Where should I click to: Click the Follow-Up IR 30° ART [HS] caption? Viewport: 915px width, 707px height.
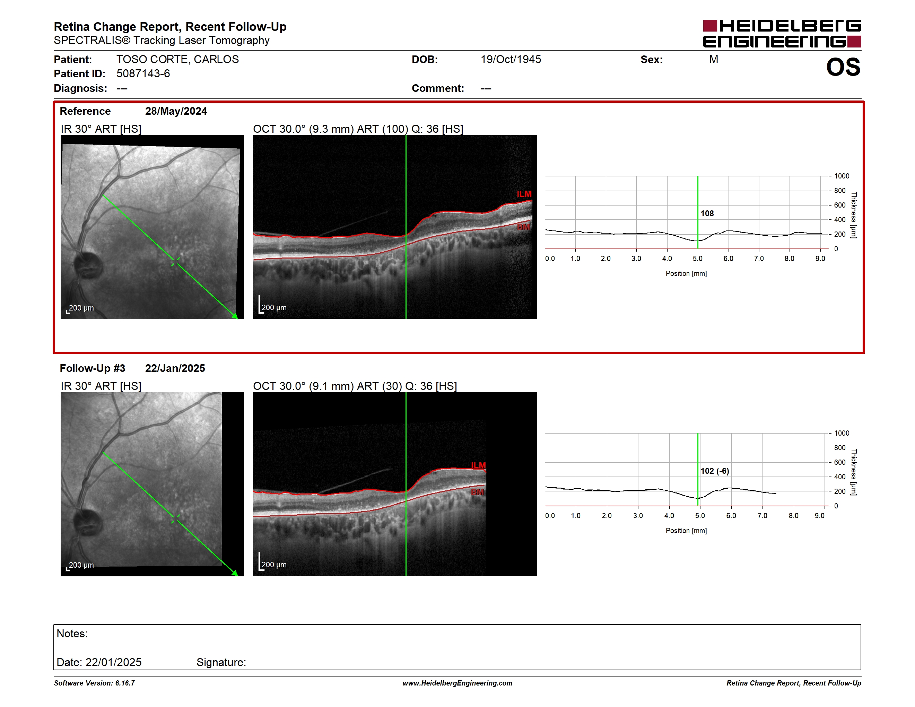click(x=101, y=386)
